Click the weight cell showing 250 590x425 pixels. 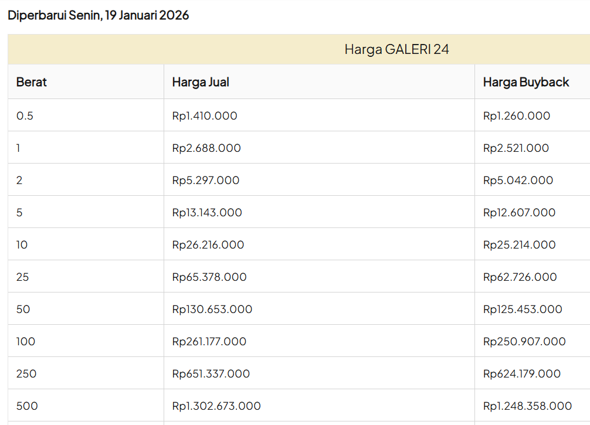(x=26, y=374)
